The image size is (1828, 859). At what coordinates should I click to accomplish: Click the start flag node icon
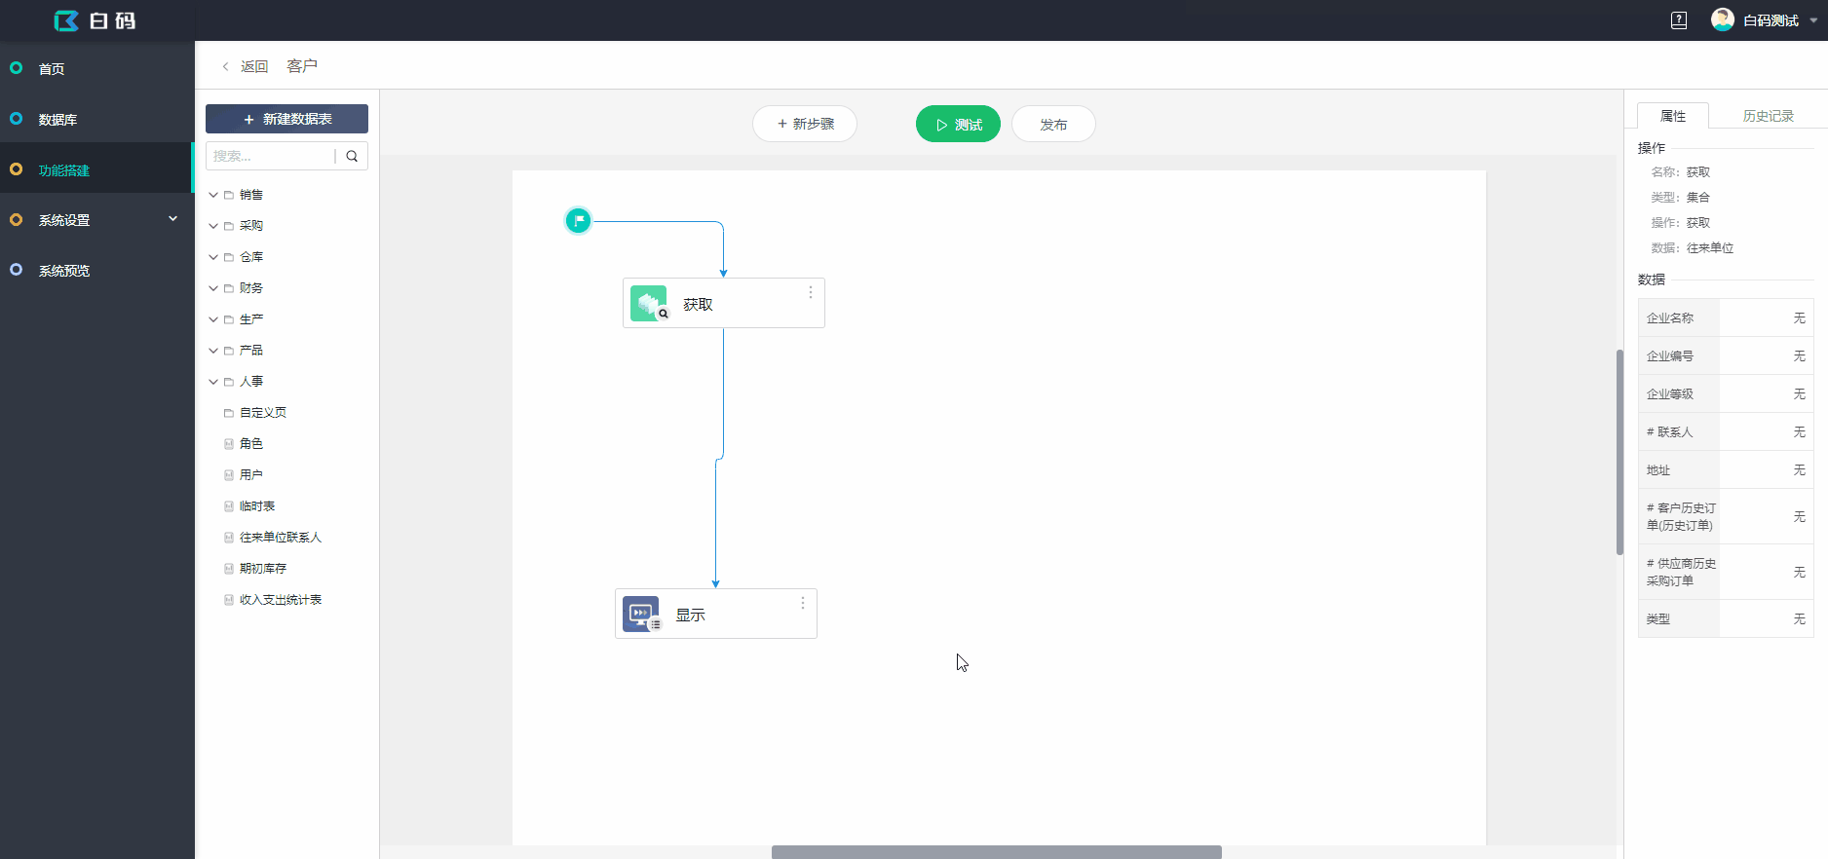tap(578, 221)
